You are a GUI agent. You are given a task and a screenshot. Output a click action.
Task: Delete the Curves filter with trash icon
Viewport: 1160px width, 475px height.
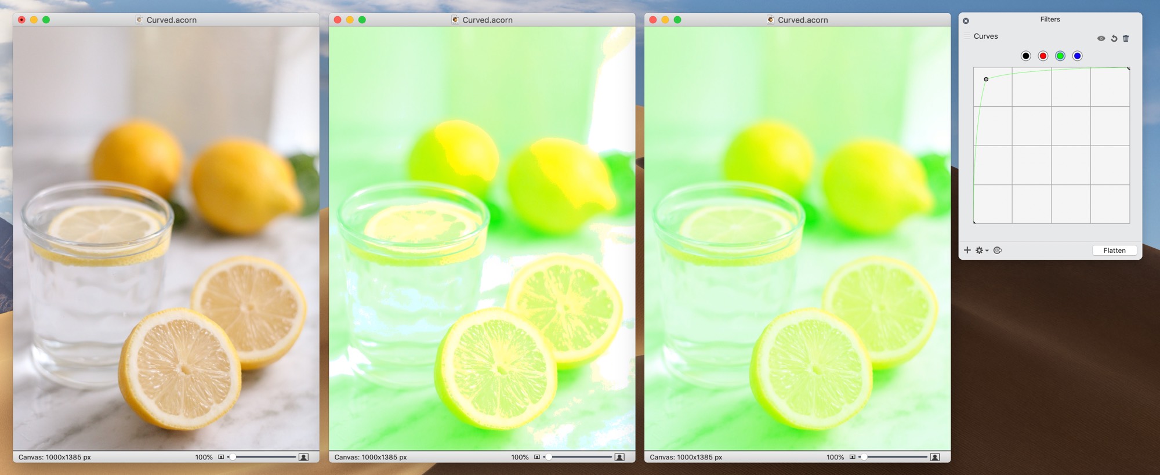[1126, 39]
